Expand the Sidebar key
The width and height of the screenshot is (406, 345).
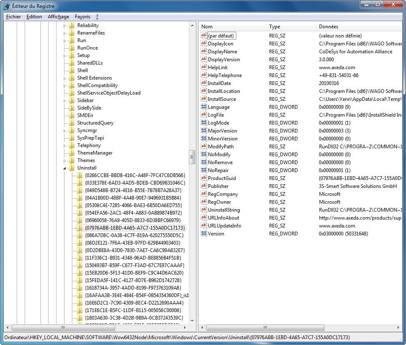[x=64, y=101]
